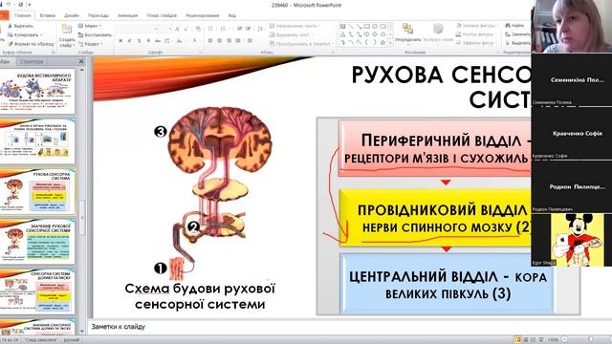The image size is (612, 344).
Task: Open Упорядочить arrange menu
Action: click(x=408, y=33)
